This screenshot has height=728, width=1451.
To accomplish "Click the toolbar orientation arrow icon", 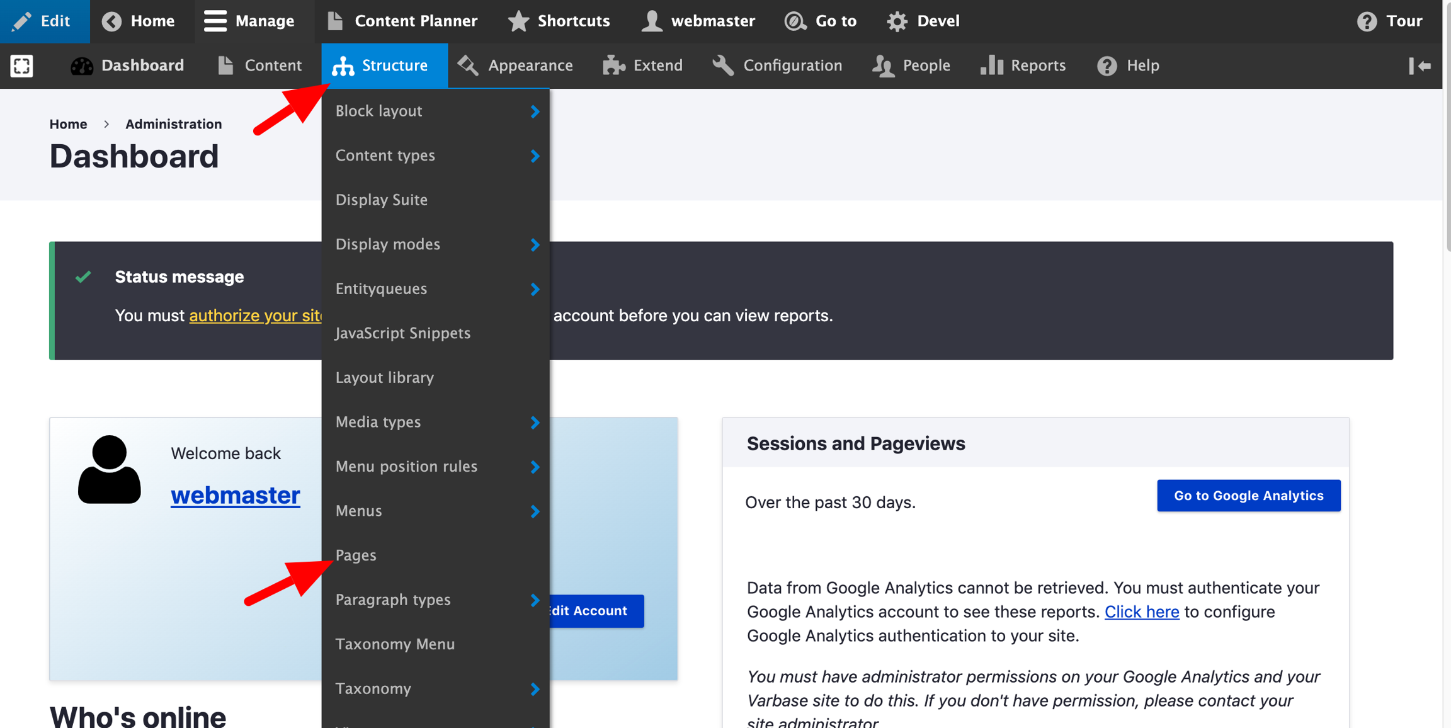I will (x=1420, y=65).
